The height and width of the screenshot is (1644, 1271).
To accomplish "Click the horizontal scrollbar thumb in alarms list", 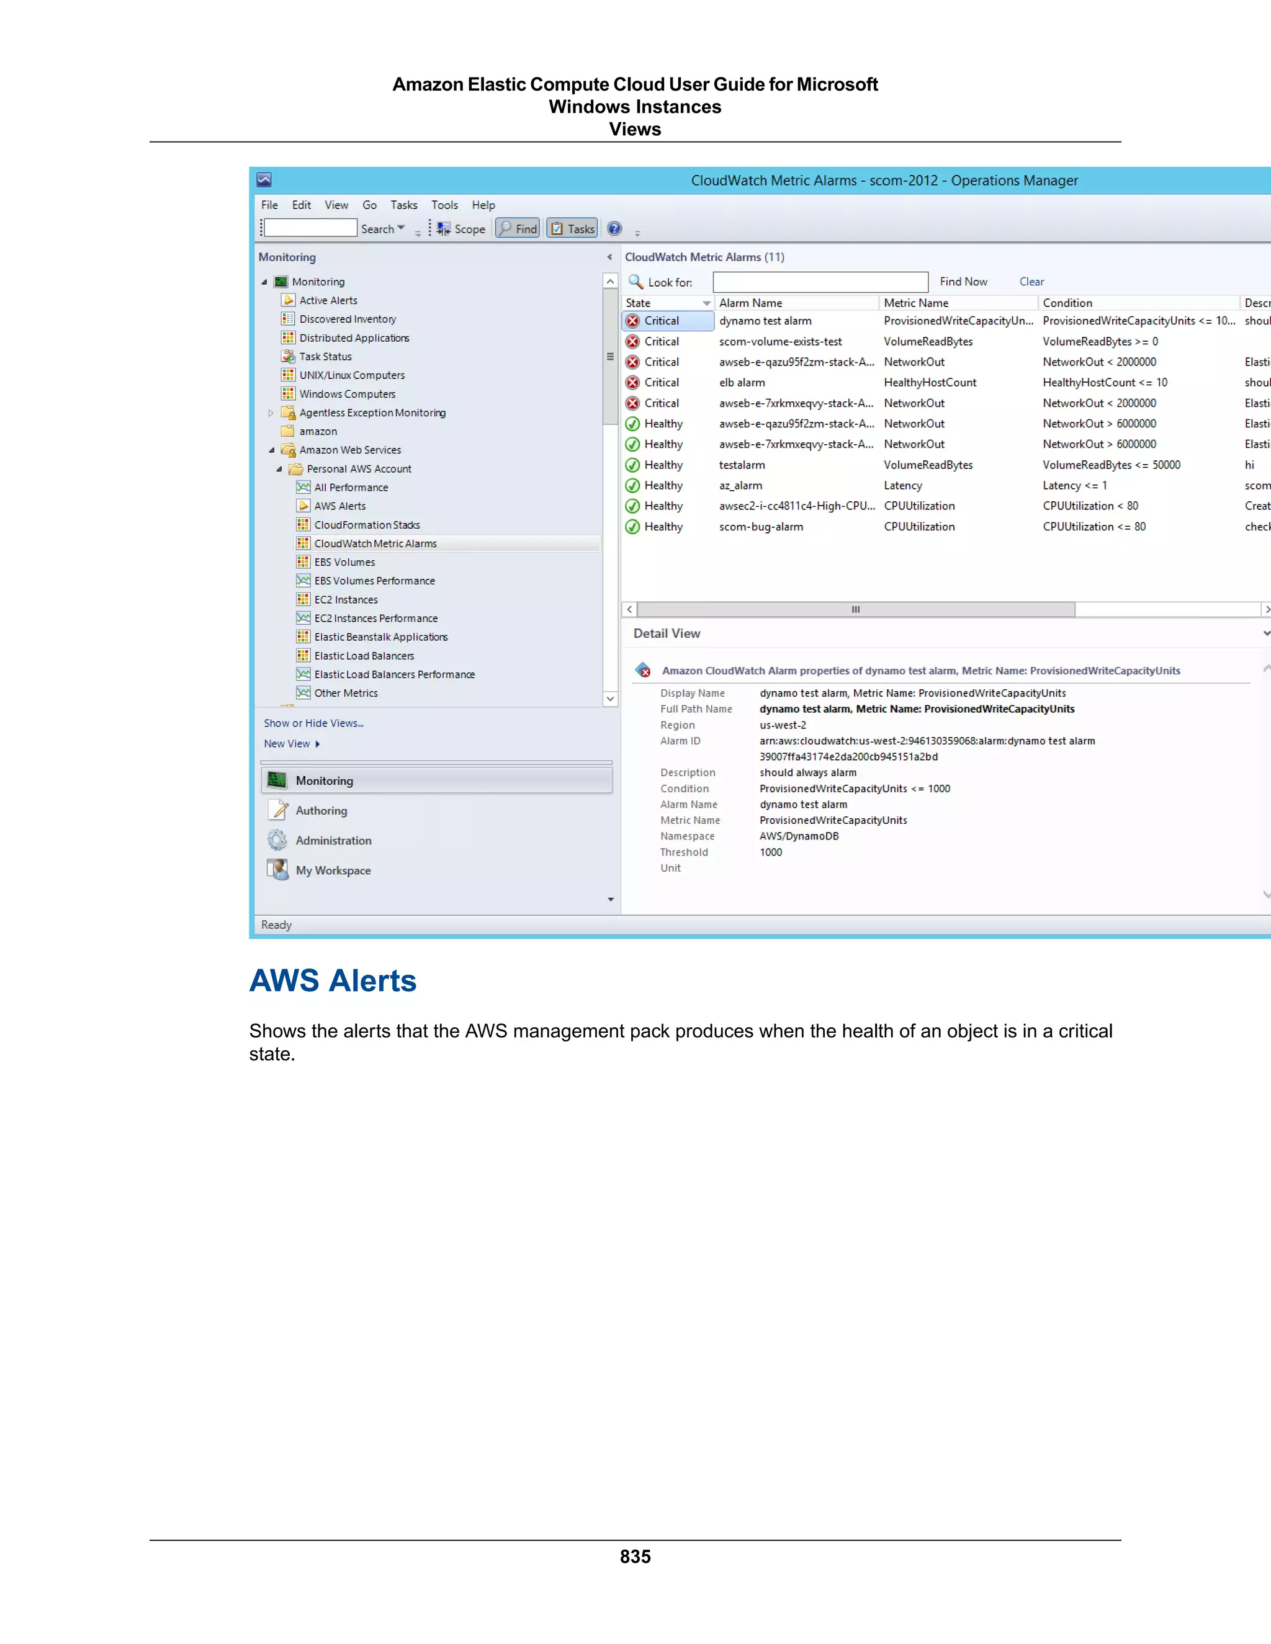I will click(x=855, y=610).
